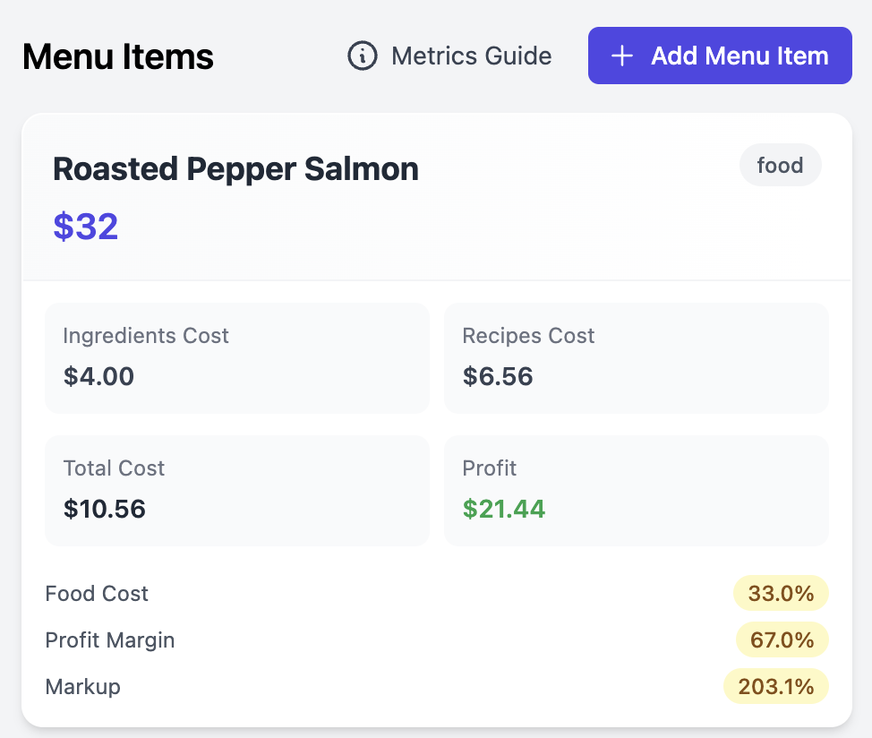Click the Roasted Pepper Salmon title

(x=235, y=168)
